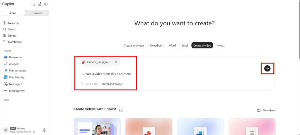The width and height of the screenshot is (300, 135).
Task: Select the Analyst agent icon
Action: (6, 64)
